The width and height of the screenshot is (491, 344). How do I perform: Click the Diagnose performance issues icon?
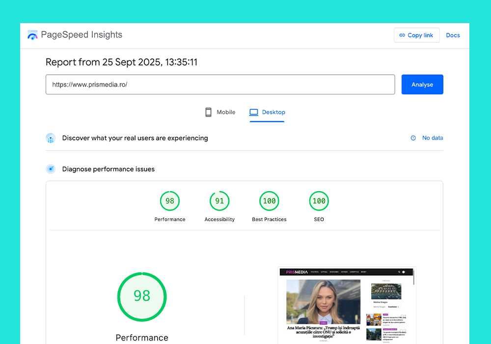point(51,169)
